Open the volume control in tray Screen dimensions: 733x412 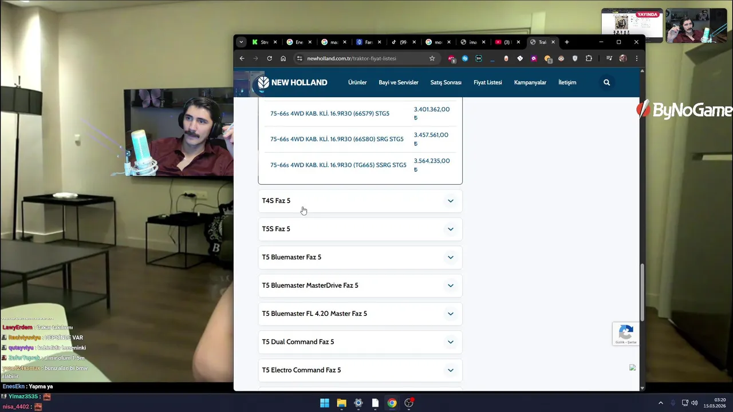pos(695,403)
